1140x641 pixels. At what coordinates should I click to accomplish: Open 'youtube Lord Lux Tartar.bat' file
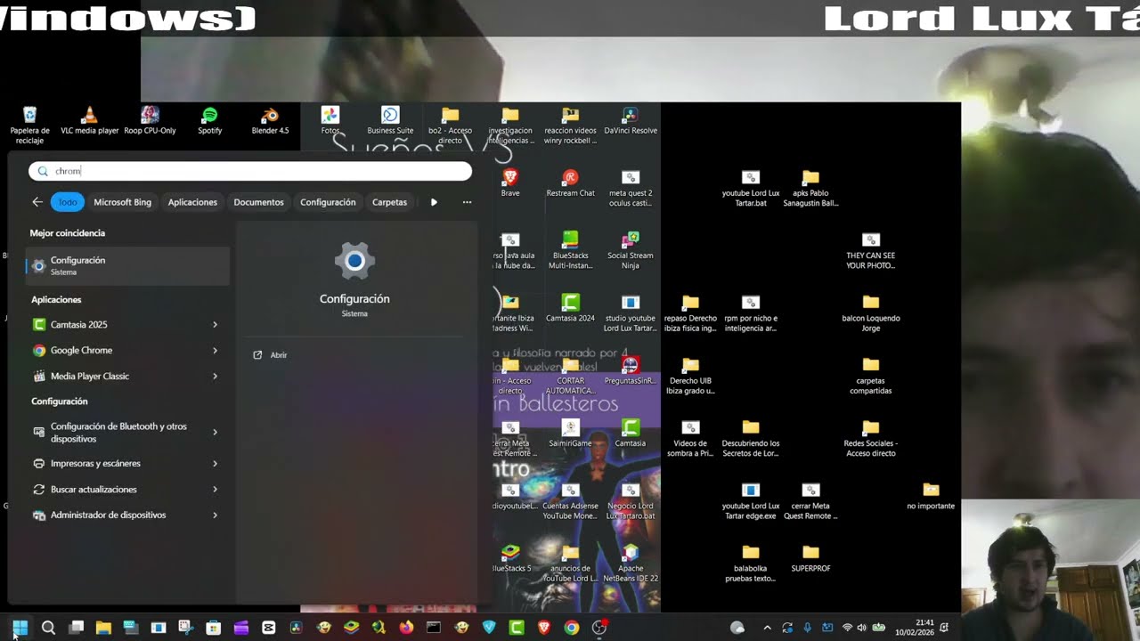[751, 188]
